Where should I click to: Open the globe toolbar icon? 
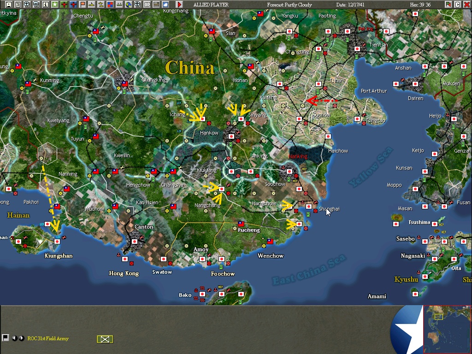click(129, 5)
